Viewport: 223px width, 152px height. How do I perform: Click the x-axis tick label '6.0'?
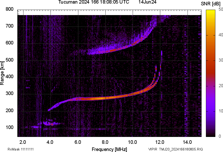(x=78, y=142)
